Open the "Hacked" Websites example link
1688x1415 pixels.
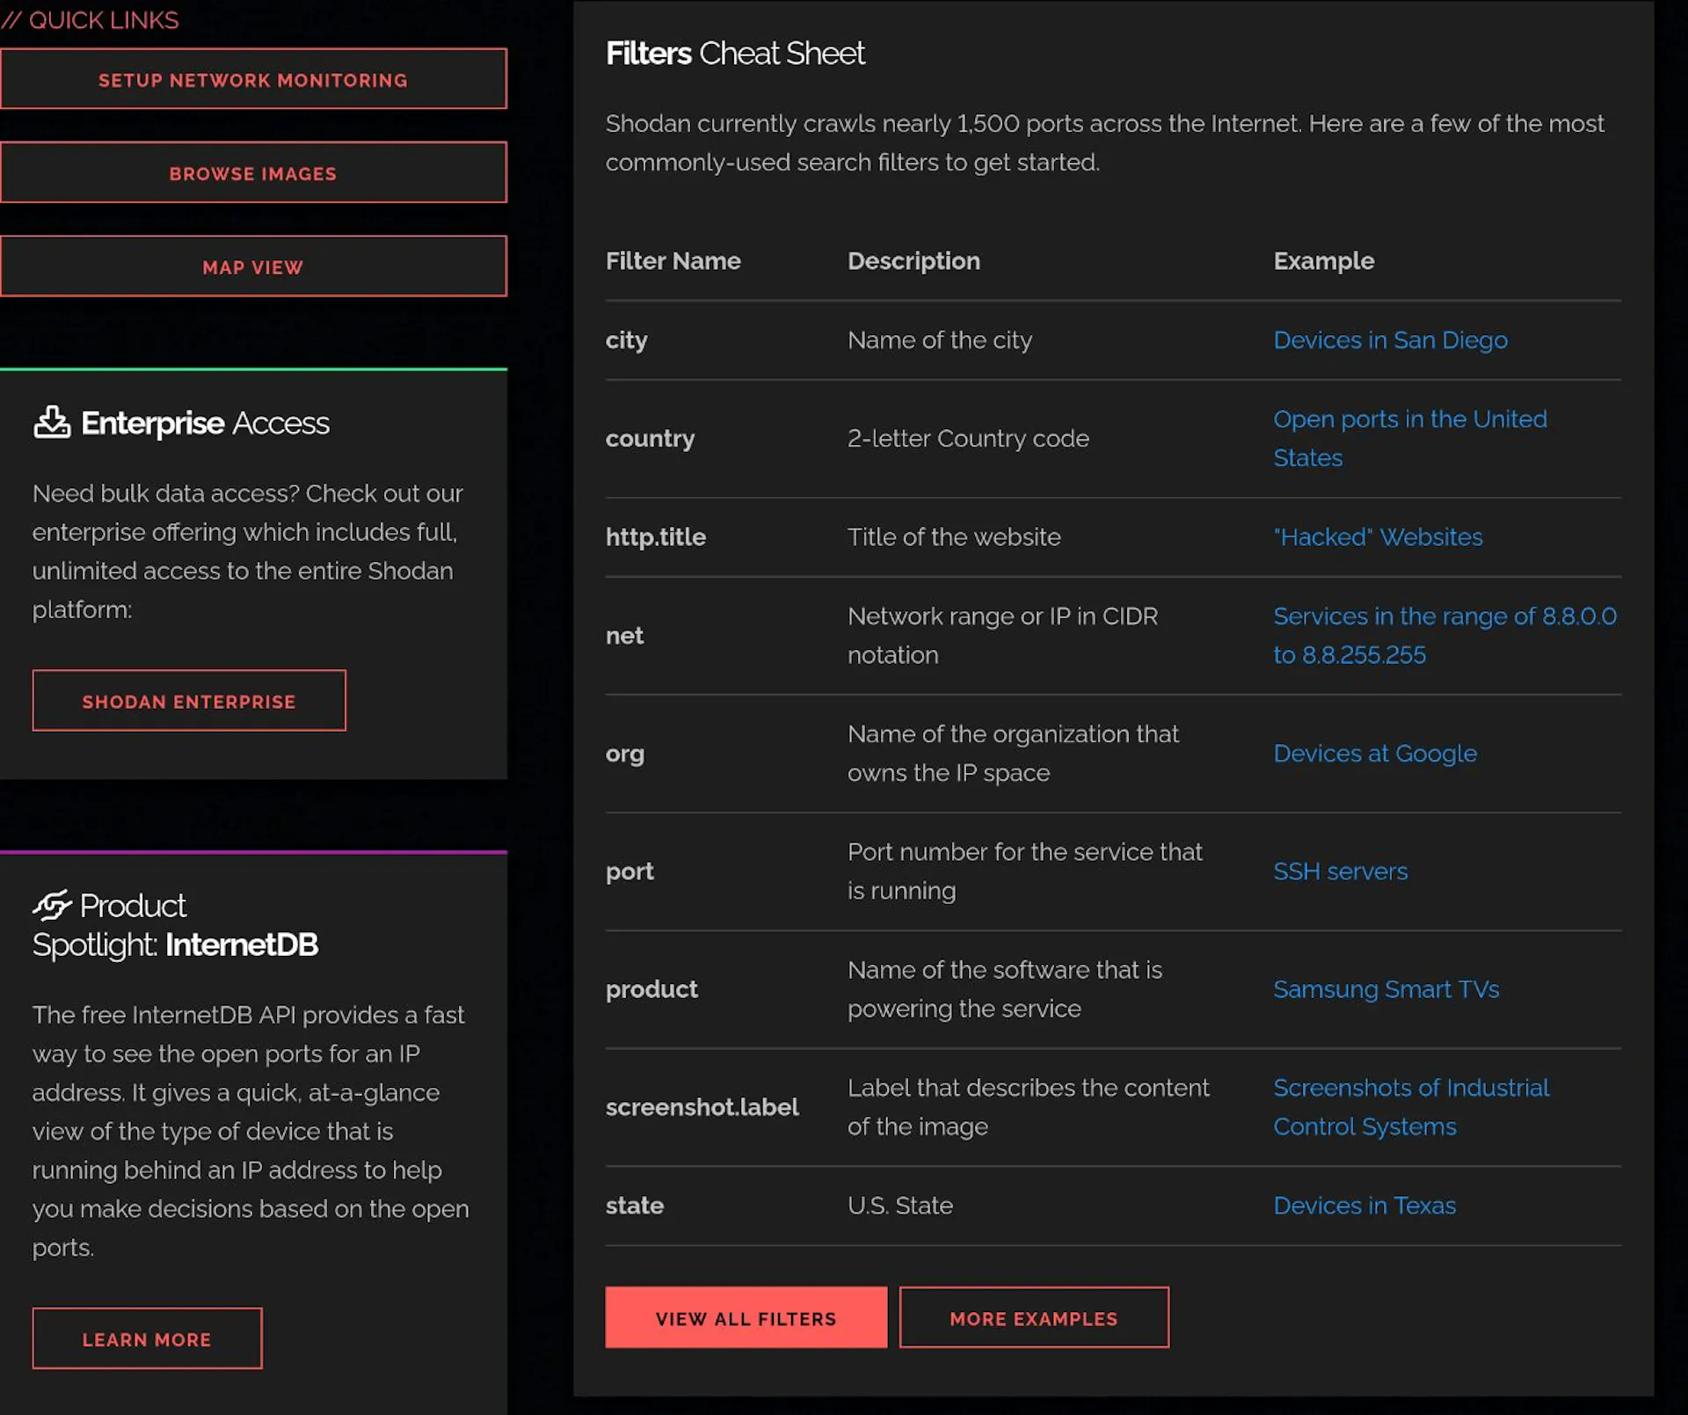[x=1378, y=537]
